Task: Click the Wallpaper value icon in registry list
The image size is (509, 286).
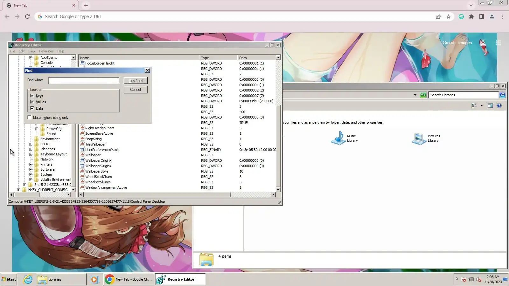Action: tap(82, 155)
